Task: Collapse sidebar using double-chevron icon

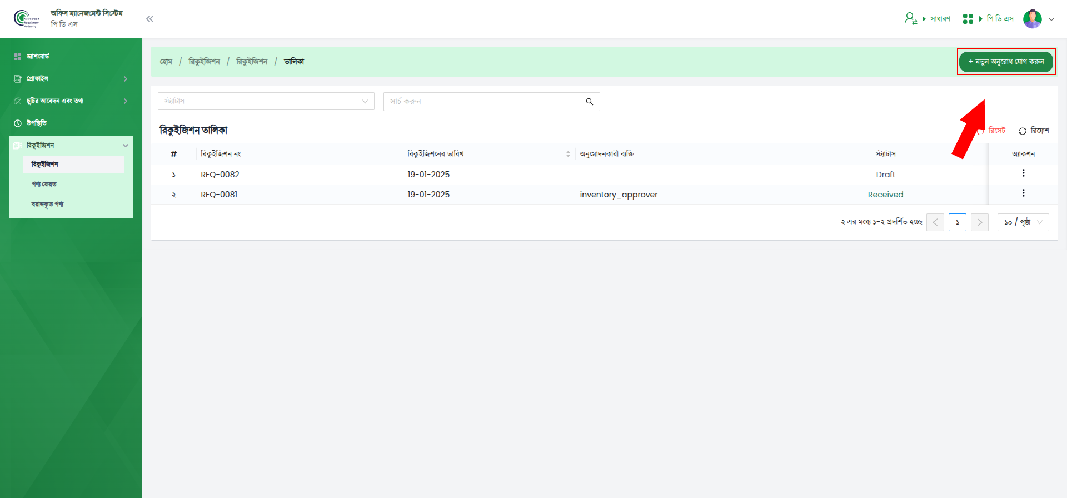Action: tap(149, 19)
